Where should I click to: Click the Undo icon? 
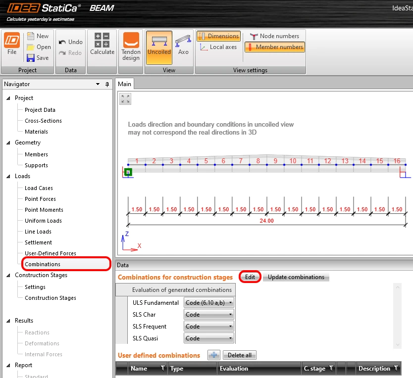(x=62, y=42)
